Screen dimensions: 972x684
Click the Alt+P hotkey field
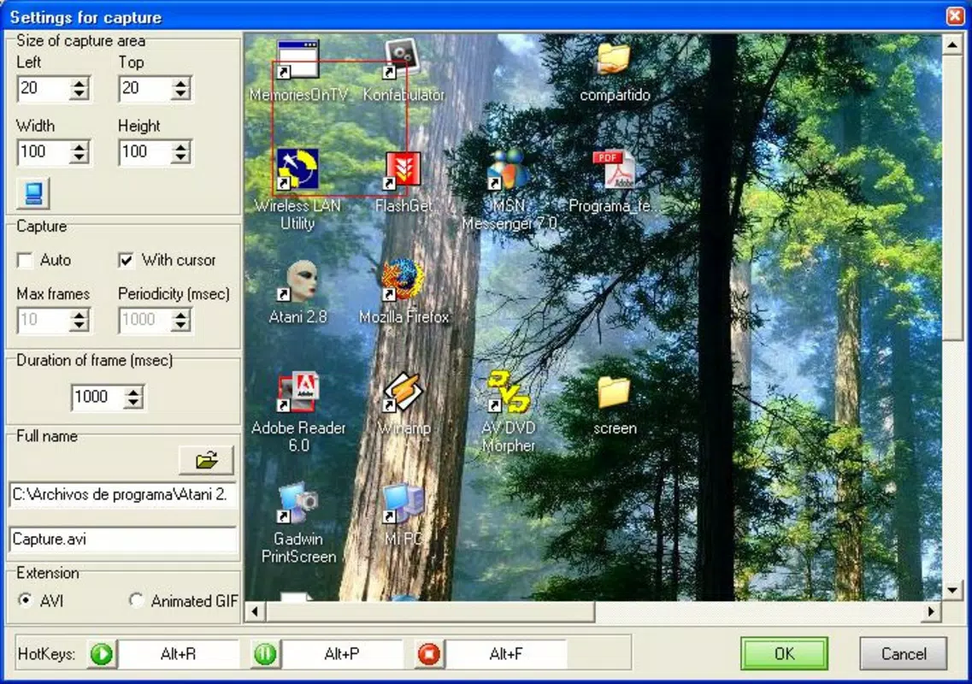tap(342, 653)
